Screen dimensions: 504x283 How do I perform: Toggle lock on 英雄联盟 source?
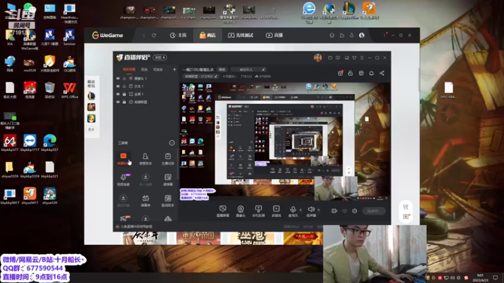click(124, 102)
